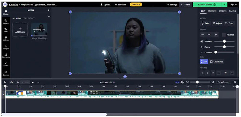The height and width of the screenshot is (117, 241).
Task: Expand the export options dropdown arrow
Action: click(224, 5)
